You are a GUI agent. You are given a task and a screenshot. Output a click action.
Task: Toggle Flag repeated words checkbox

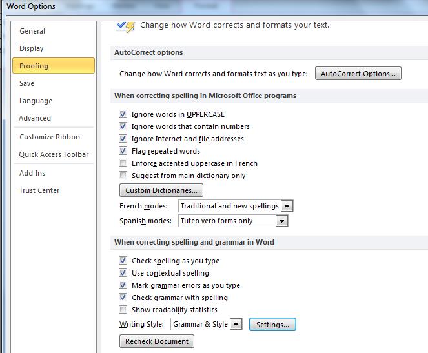123,151
